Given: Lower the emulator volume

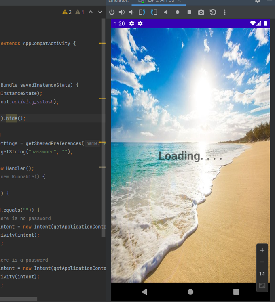Looking at the screenshot, I should [x=131, y=13].
